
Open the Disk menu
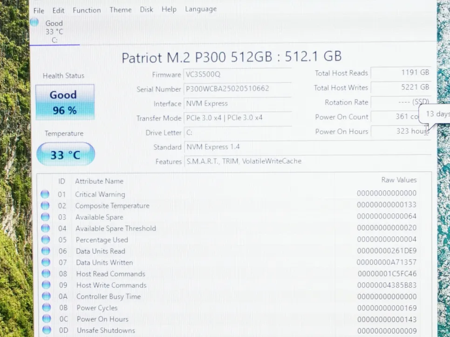click(146, 9)
